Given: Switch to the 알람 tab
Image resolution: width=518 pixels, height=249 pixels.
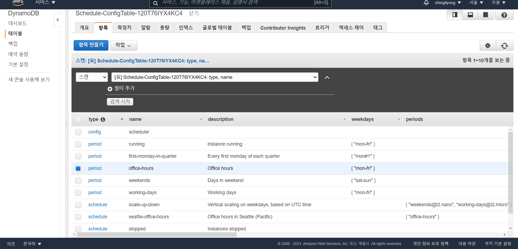Looking at the screenshot, I should click(146, 27).
